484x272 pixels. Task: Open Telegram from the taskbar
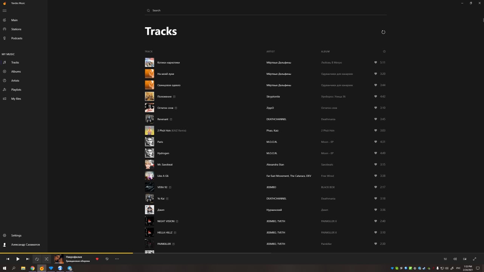click(70, 268)
